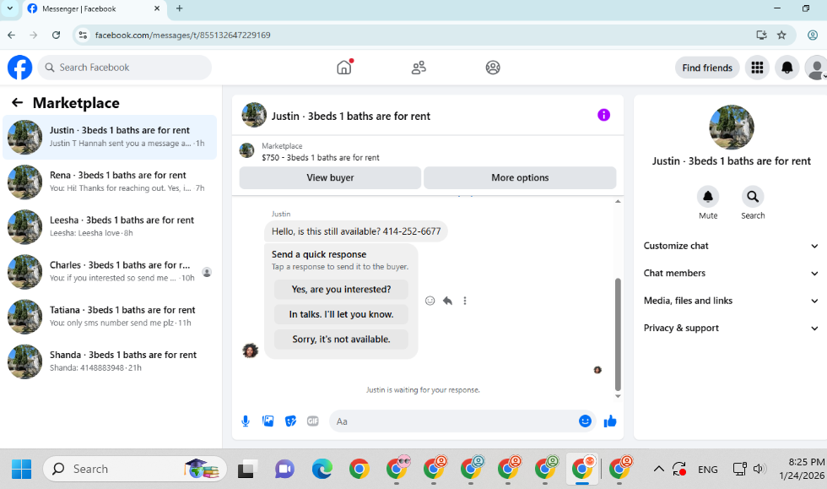Open the GIF picker

(x=313, y=421)
